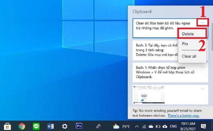Launch Google Chrome from the taskbar
Image resolution: width=213 pixels, height=131 pixels.
coord(22,126)
